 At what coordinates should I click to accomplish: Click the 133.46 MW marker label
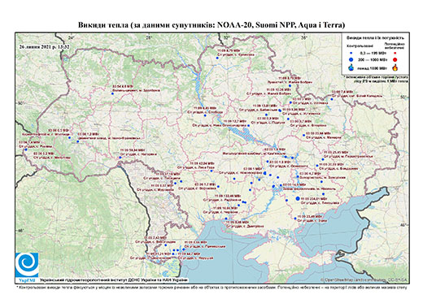tap(228, 196)
